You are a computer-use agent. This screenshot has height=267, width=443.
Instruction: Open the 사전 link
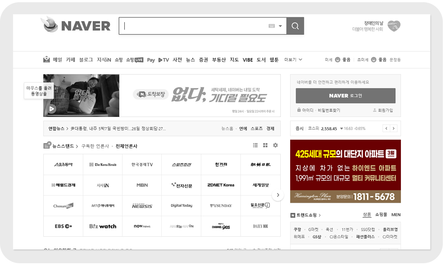(x=177, y=60)
